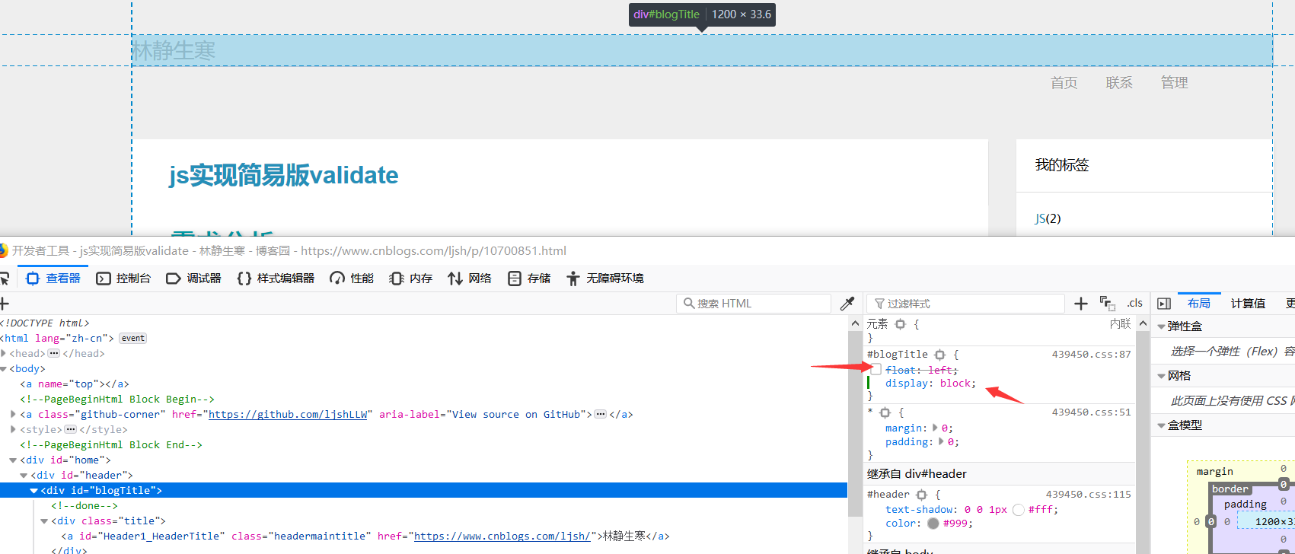
Task: Select the 布局 layout sidebar tab
Action: pos(1199,303)
